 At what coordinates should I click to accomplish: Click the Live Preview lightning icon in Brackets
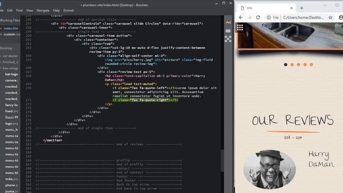228,23
